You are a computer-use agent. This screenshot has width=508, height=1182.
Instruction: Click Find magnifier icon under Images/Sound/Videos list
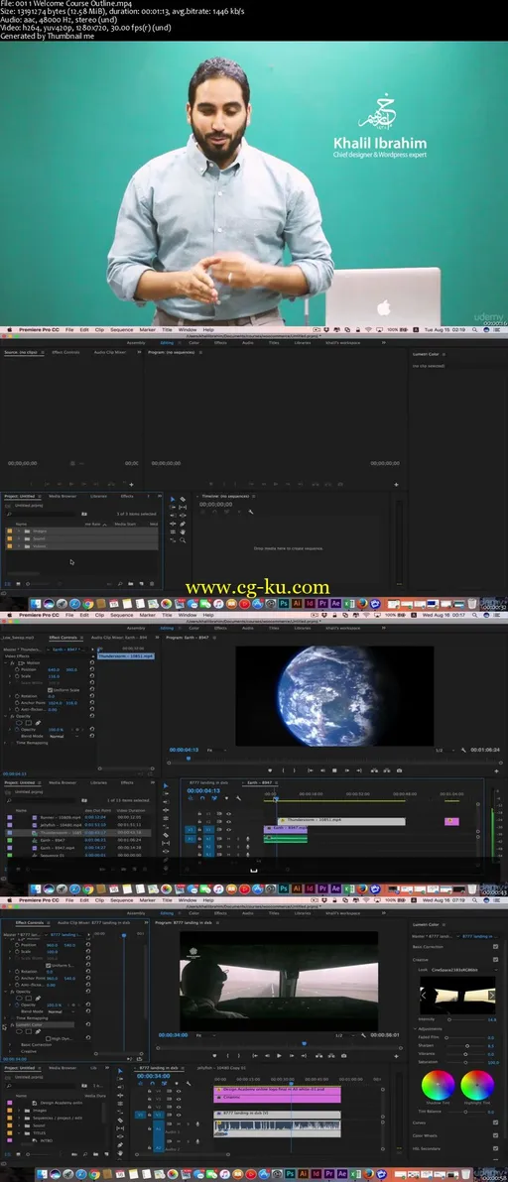point(120,583)
